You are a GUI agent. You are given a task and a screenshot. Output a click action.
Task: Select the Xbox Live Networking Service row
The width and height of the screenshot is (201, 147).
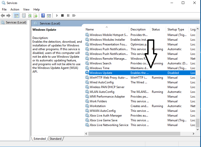click(140, 125)
